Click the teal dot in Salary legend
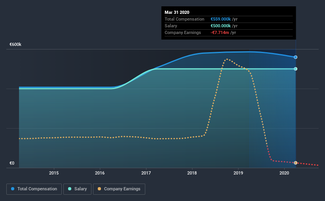The width and height of the screenshot is (325, 201). pos(70,189)
